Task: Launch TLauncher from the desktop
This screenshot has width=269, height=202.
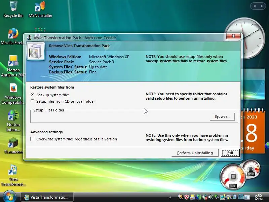Action: 13,146
